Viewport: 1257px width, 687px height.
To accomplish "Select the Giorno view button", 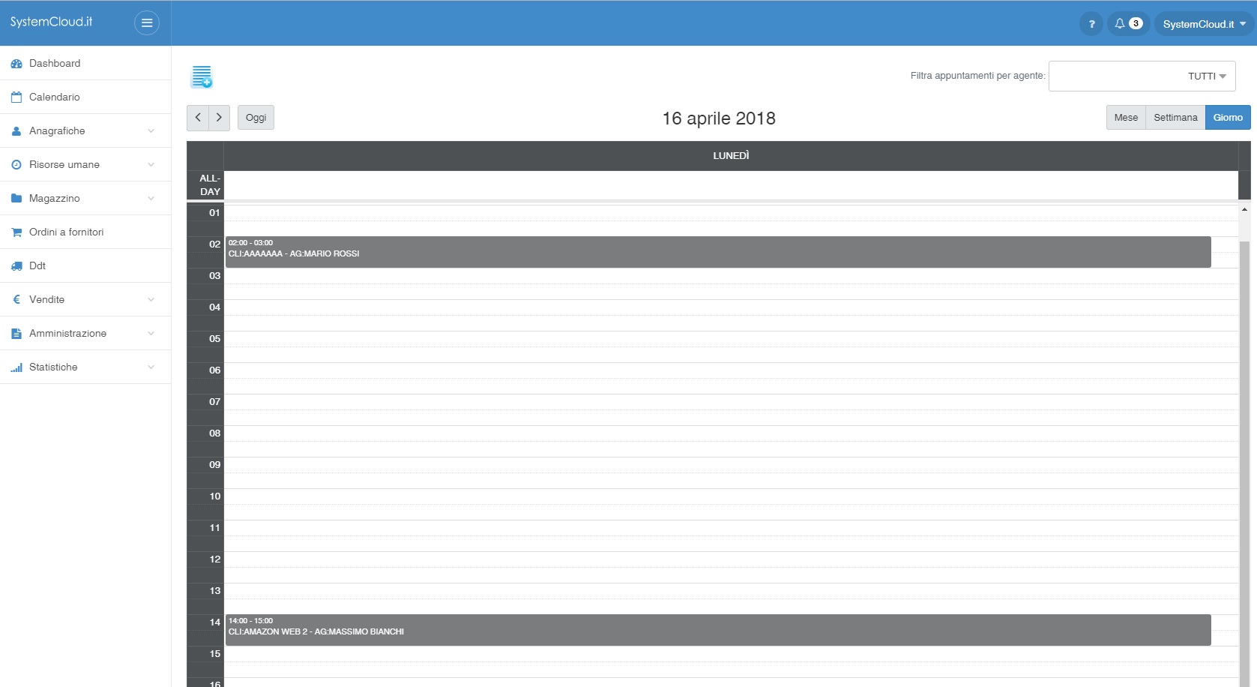I will point(1227,118).
